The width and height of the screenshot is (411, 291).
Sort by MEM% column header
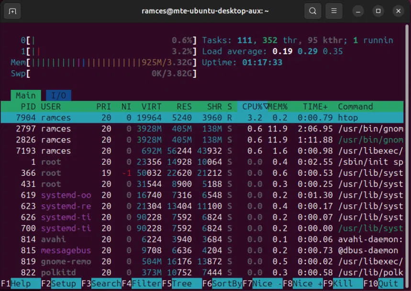click(277, 107)
